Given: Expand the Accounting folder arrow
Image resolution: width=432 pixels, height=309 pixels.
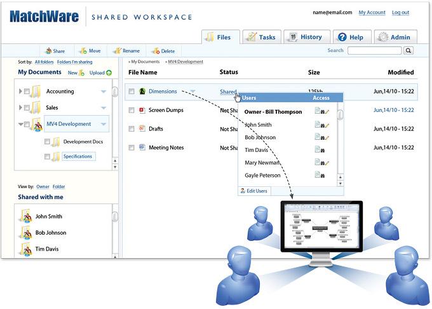Looking at the screenshot, I should tap(20, 92).
